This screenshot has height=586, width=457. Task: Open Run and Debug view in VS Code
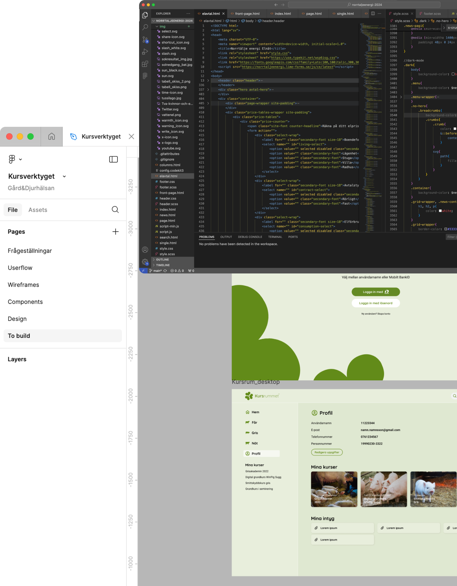click(x=145, y=52)
